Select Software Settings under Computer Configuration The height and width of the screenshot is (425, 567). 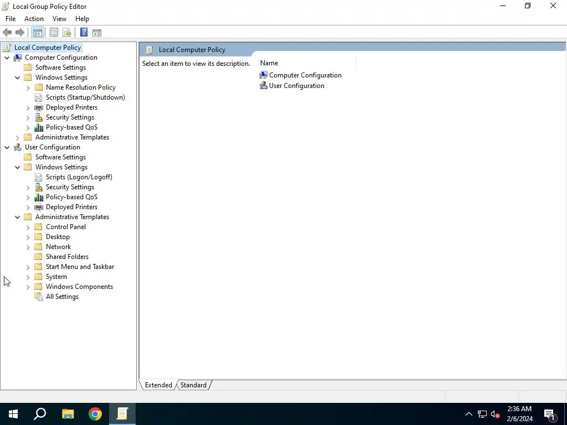click(x=60, y=67)
